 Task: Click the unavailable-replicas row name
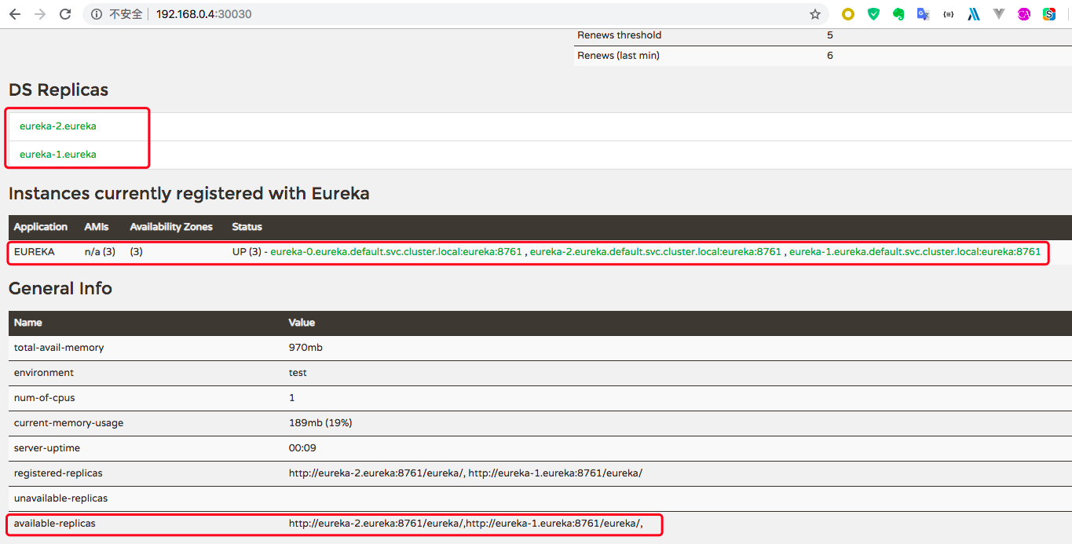pyautogui.click(x=61, y=498)
